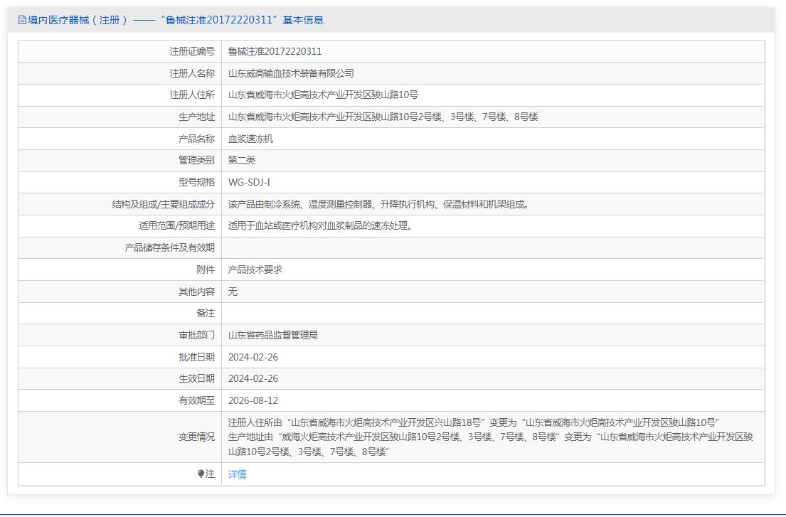Select the product name 血浆速冻机

coord(250,139)
